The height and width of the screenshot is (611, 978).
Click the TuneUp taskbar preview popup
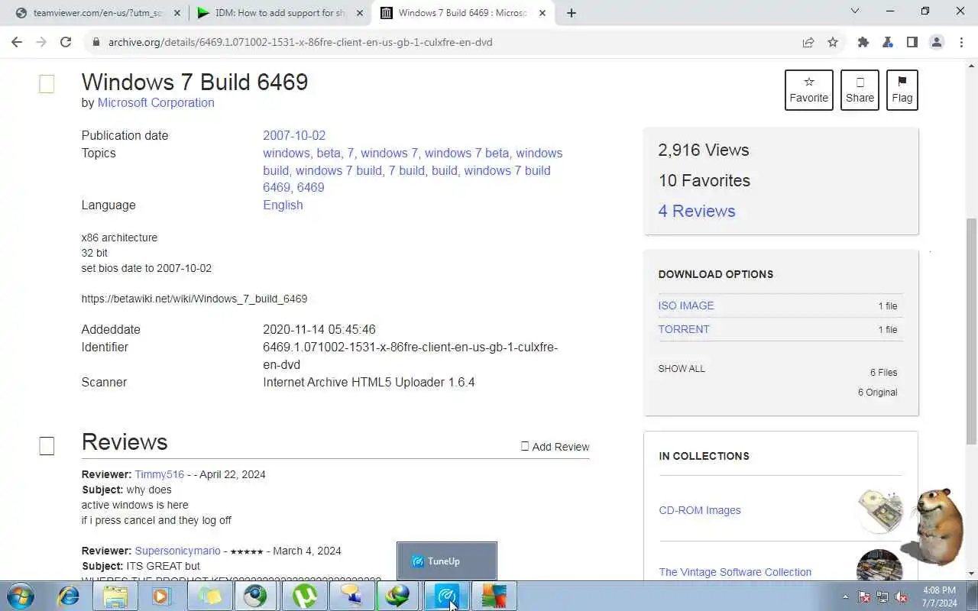[447, 561]
